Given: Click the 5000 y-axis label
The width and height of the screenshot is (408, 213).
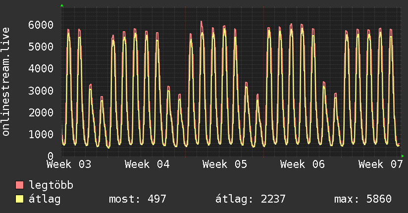Looking at the screenshot, I should 41,47.
